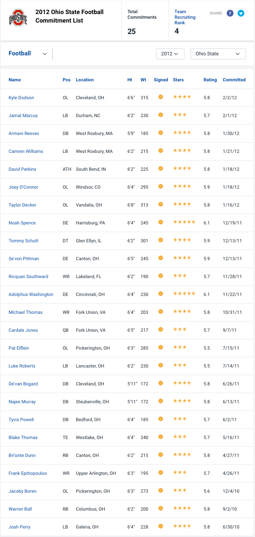Sort the table by Rating column
This screenshot has height=537, width=255.
coord(210,80)
